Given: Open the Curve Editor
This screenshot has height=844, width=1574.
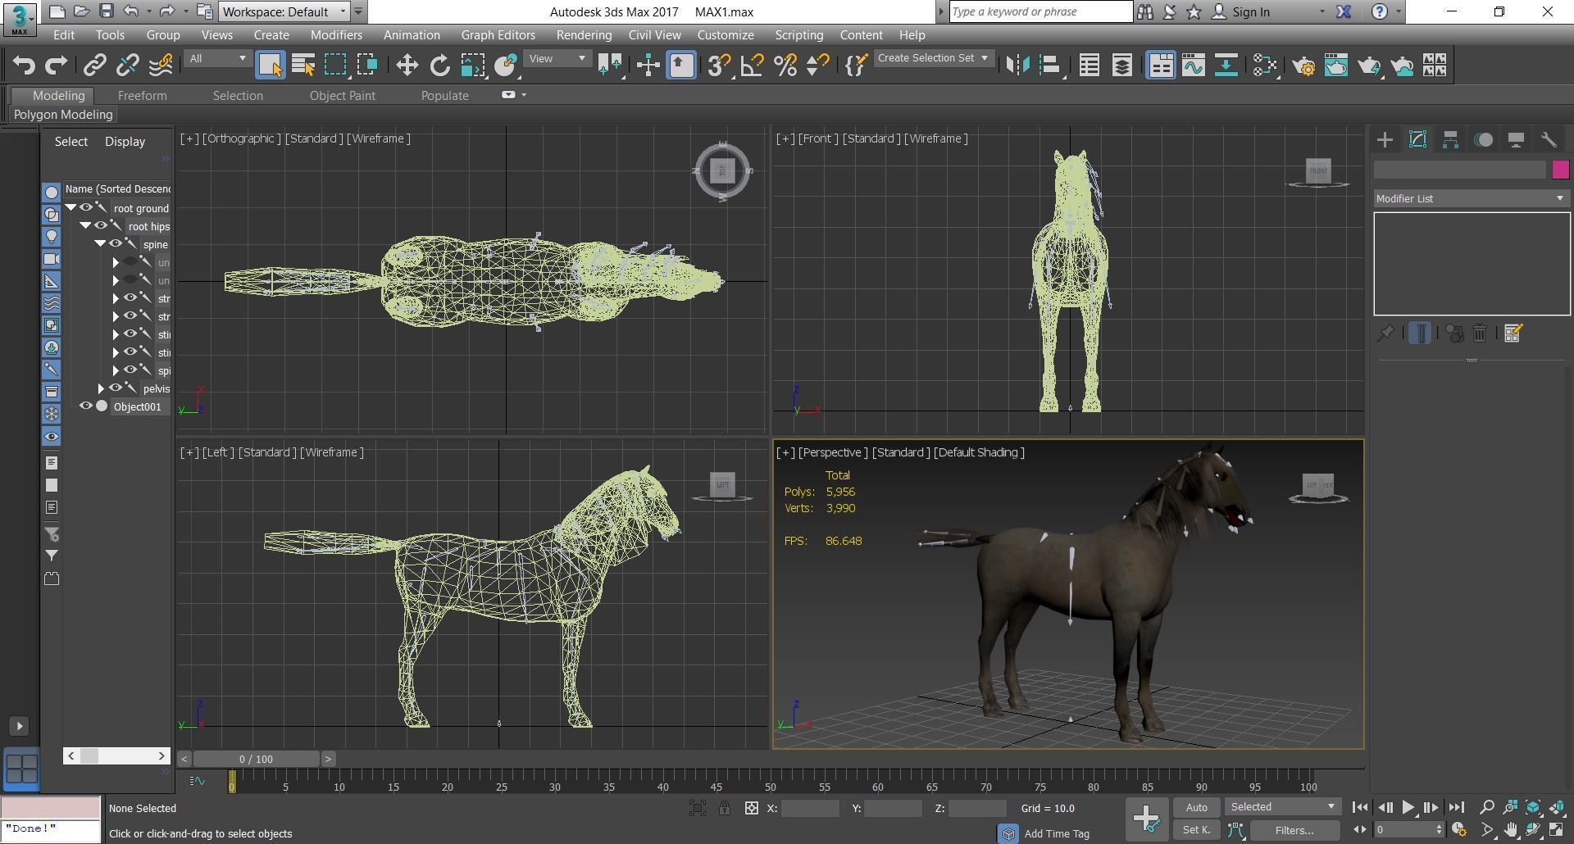Looking at the screenshot, I should coord(1194,65).
